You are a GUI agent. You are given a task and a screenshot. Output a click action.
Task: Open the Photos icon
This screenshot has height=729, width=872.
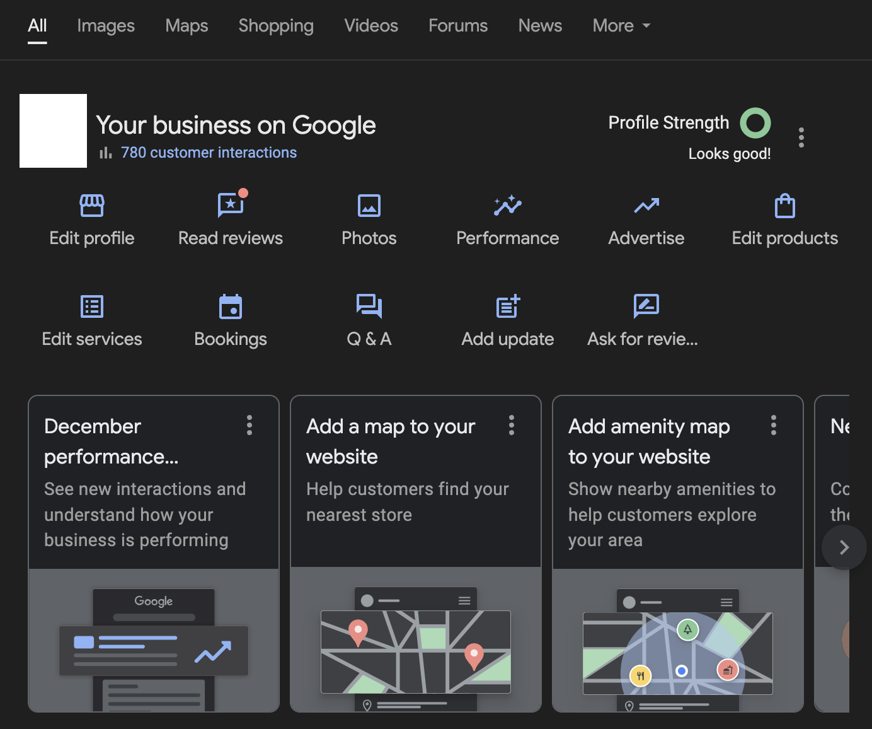click(x=369, y=206)
